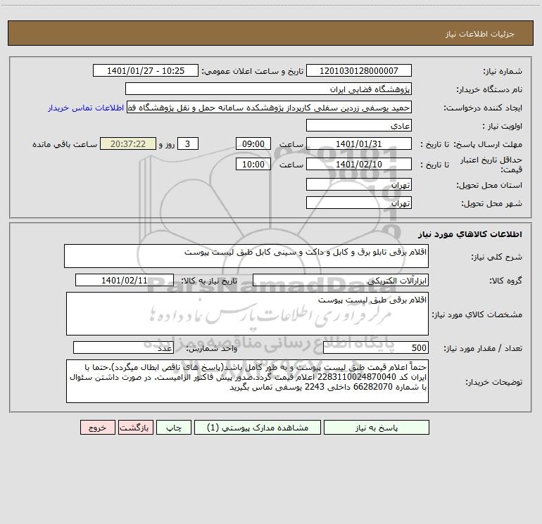This screenshot has height=524, width=542.
Task: Click the request creator field
Action: (270, 107)
